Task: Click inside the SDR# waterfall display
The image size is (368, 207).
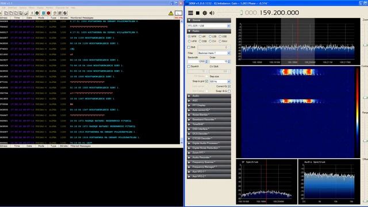Action: [x=298, y=112]
